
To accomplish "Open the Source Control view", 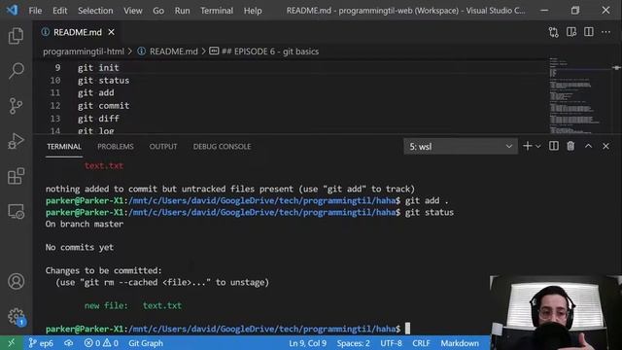I will click(16, 106).
